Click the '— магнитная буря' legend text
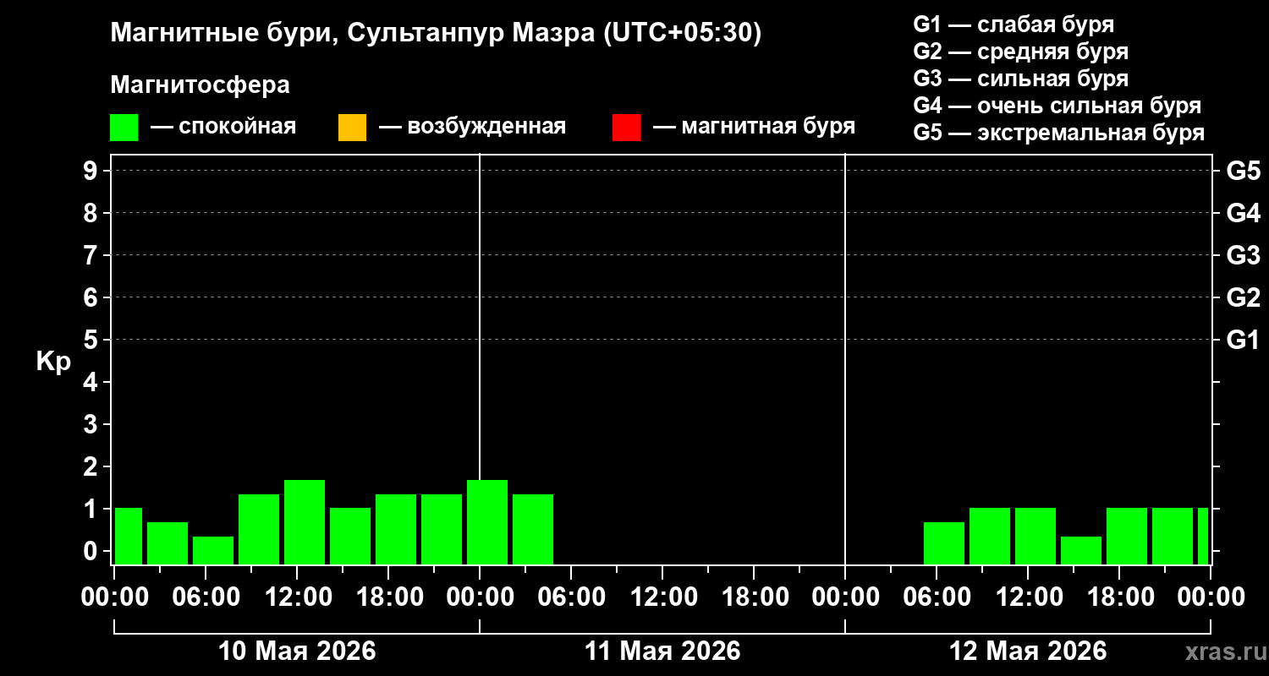This screenshot has width=1269, height=676. (x=755, y=127)
